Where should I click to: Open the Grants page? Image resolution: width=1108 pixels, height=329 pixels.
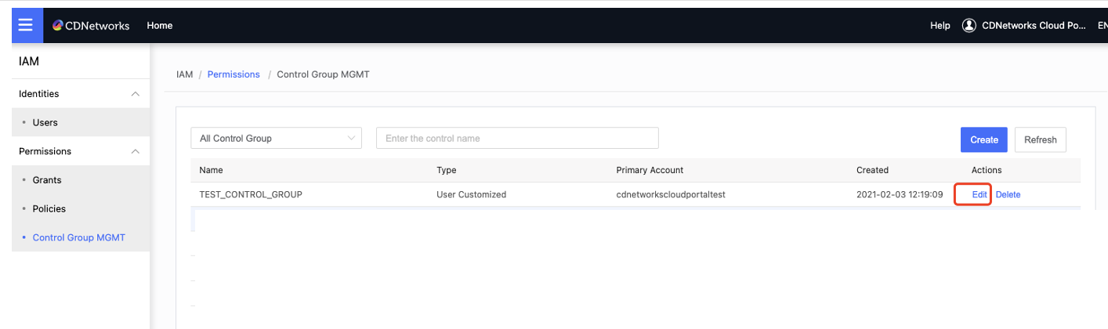(47, 180)
